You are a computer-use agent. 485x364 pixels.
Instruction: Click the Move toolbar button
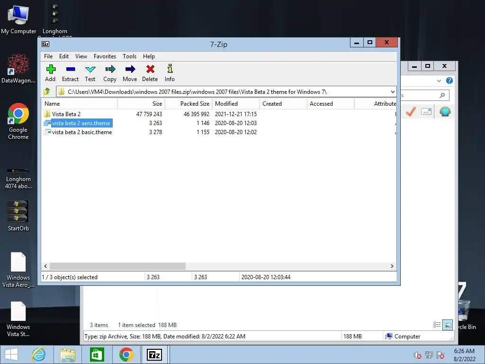point(130,73)
